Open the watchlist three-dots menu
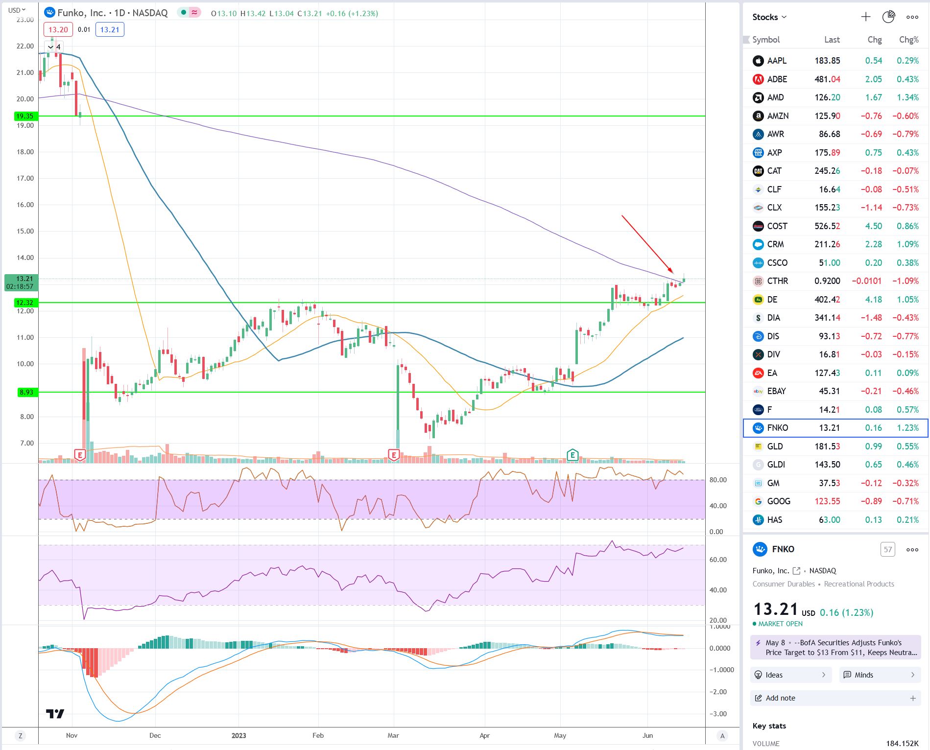The image size is (930, 750). coord(912,17)
